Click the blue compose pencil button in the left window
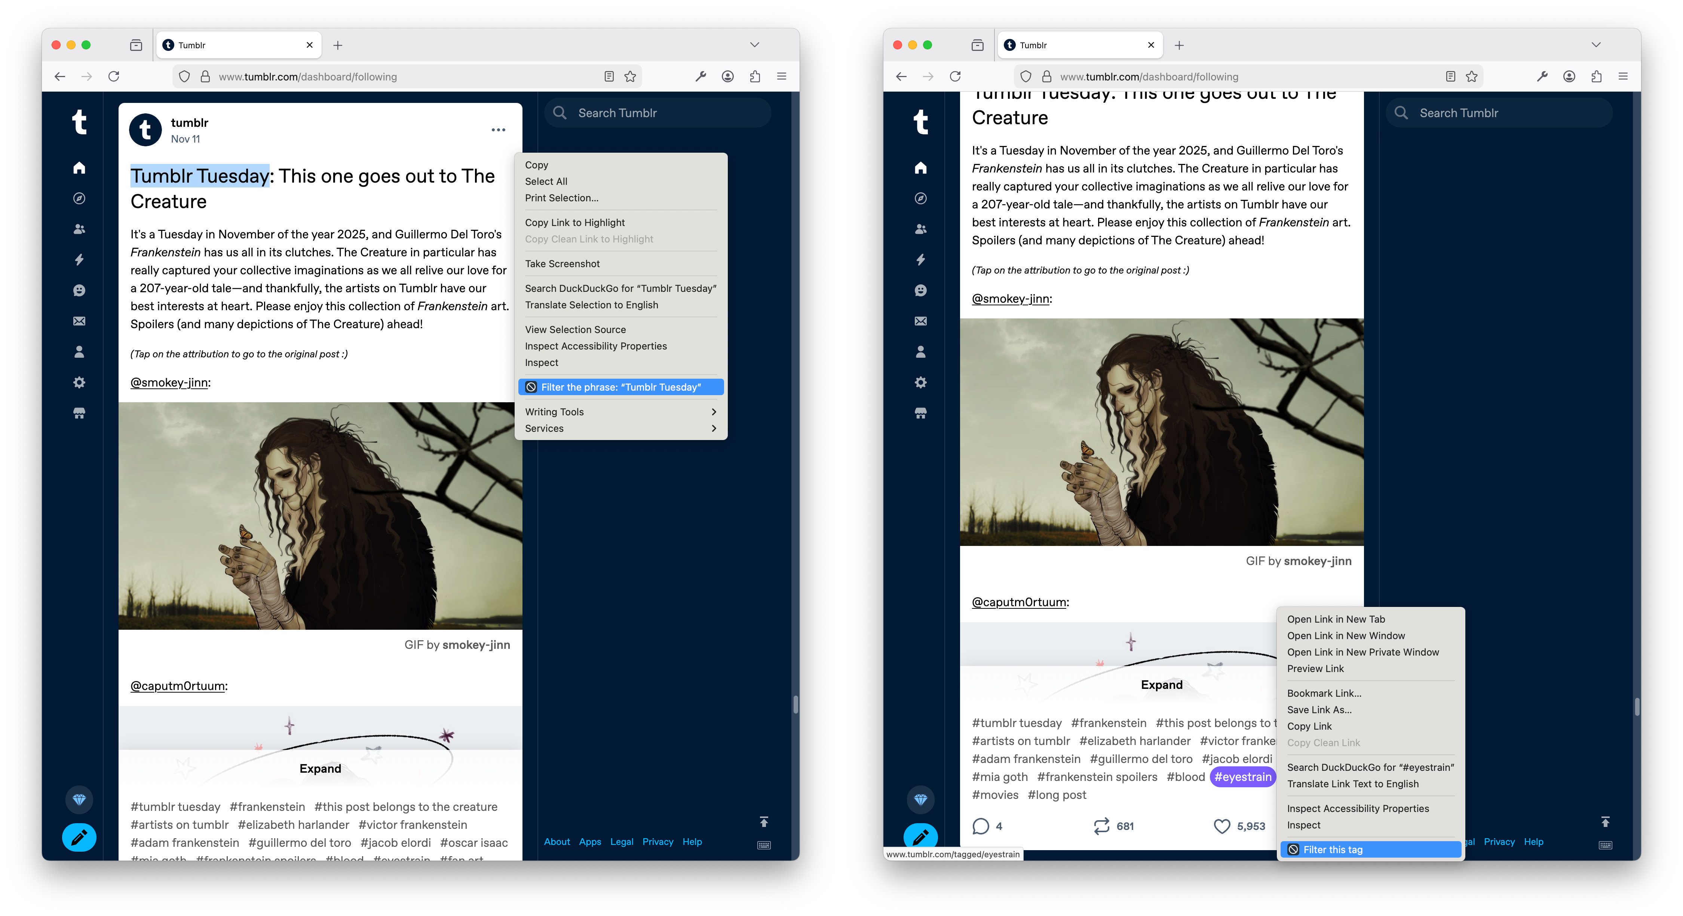 (79, 837)
